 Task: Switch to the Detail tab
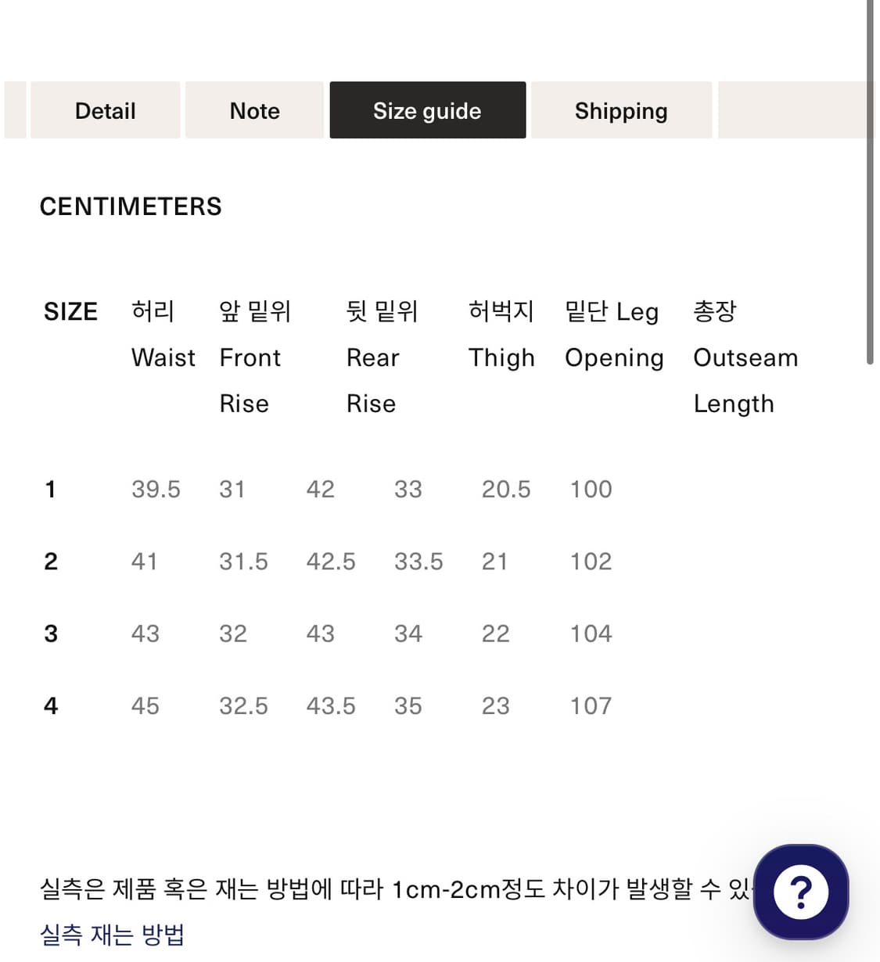[x=105, y=110]
